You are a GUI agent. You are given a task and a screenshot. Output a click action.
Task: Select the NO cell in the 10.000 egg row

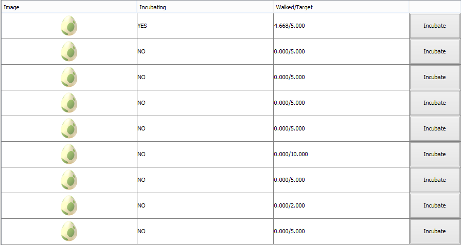coord(205,154)
